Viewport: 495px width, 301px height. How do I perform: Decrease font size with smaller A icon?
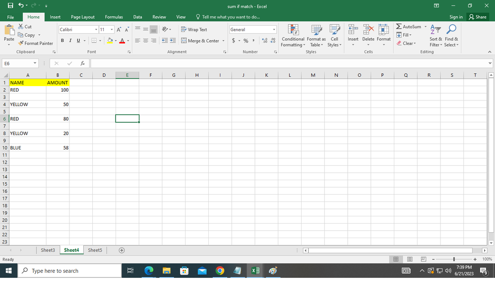127,30
